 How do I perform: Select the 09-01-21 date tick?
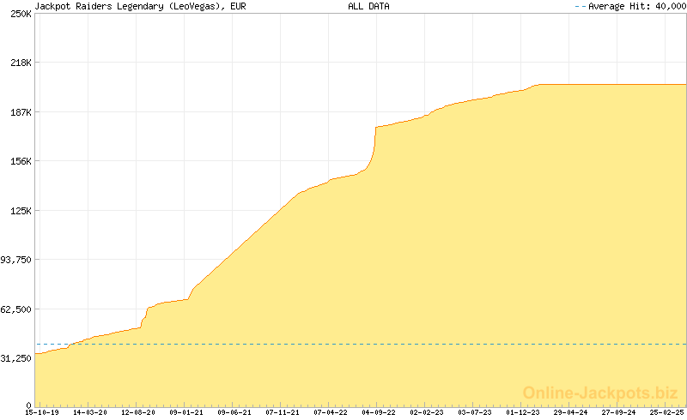[186, 412]
